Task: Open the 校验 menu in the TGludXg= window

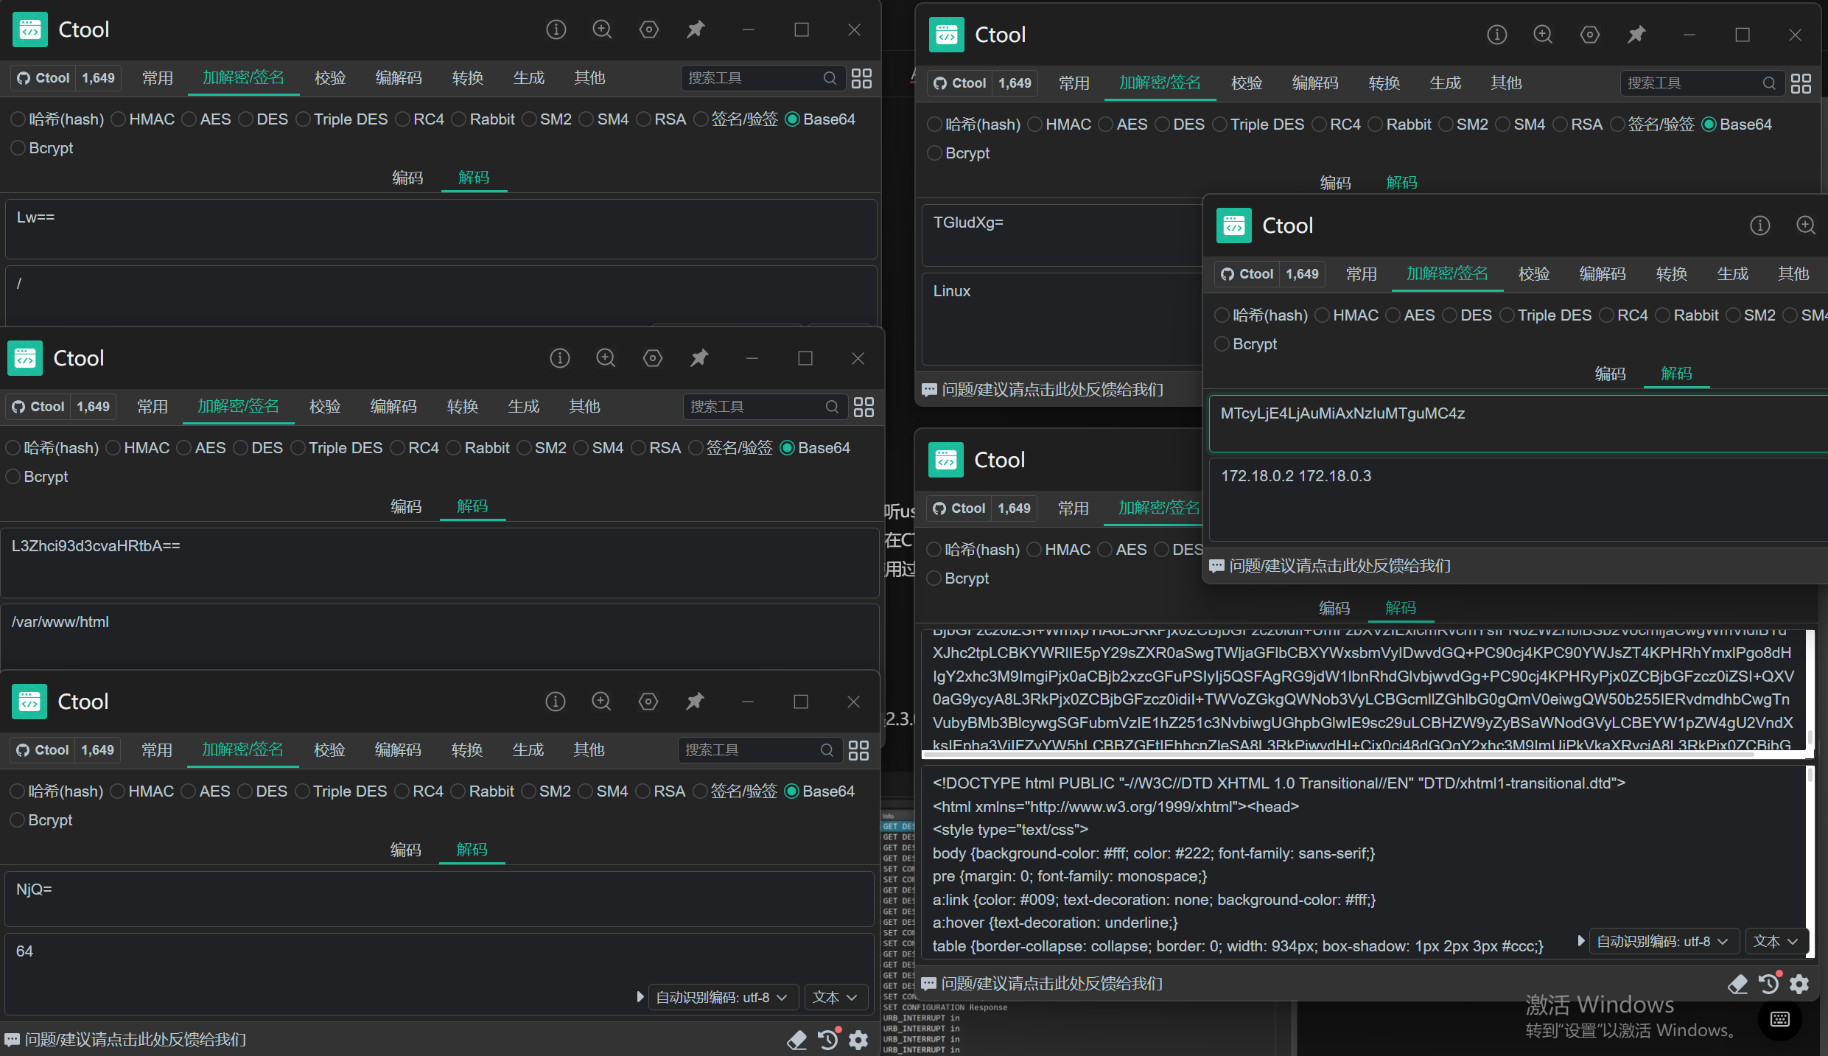Action: pyautogui.click(x=1247, y=83)
